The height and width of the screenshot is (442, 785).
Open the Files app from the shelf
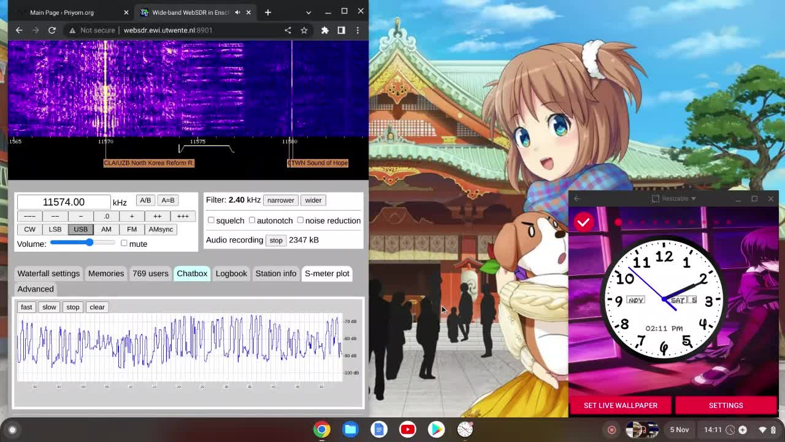click(x=350, y=430)
